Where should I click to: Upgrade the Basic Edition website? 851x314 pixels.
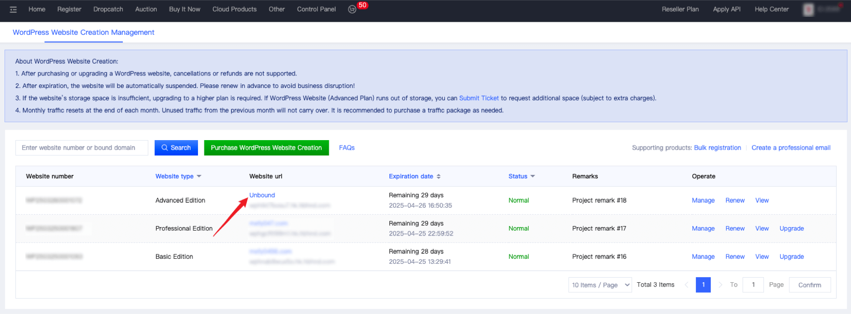click(x=791, y=257)
